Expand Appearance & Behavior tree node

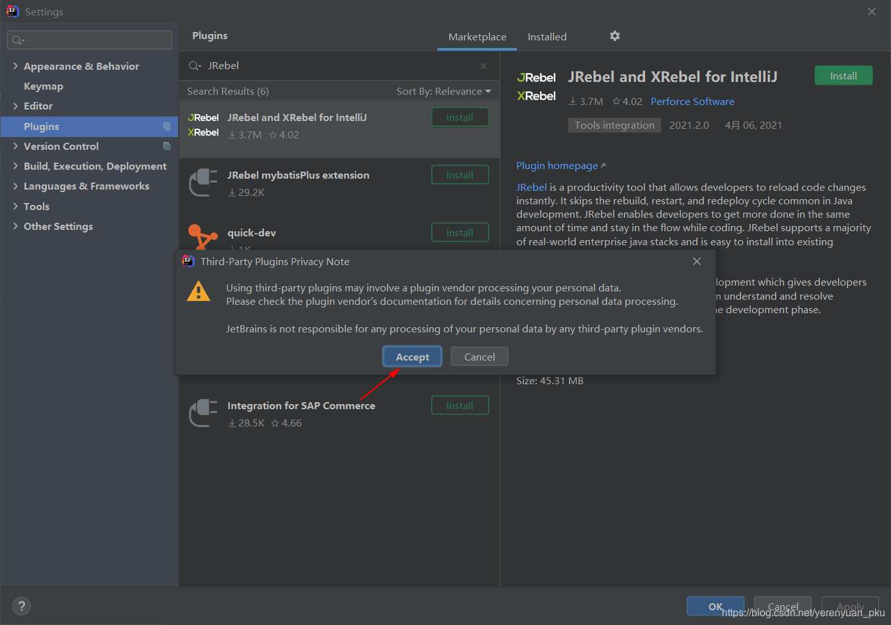point(15,66)
